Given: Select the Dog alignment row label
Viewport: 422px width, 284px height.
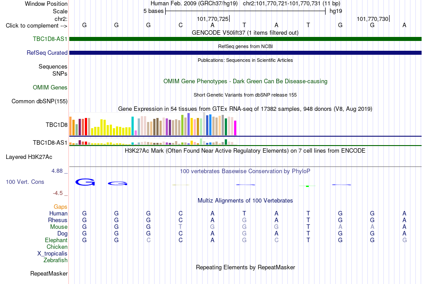Looking at the screenshot, I should coord(62,234).
